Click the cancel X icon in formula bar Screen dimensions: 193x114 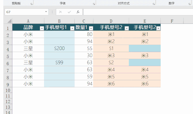[60, 12]
